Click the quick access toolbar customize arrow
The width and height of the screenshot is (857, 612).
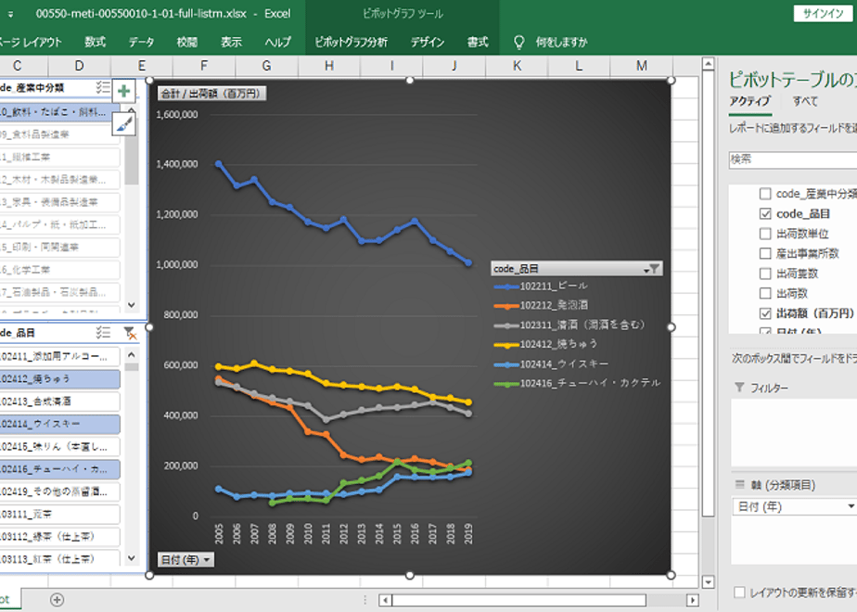coord(10,14)
